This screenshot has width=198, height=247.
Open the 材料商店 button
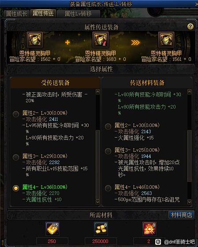pos(181,215)
